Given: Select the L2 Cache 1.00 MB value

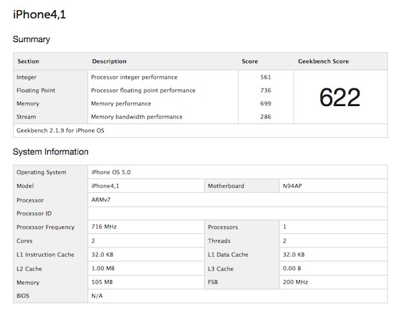Looking at the screenshot, I should tap(103, 269).
